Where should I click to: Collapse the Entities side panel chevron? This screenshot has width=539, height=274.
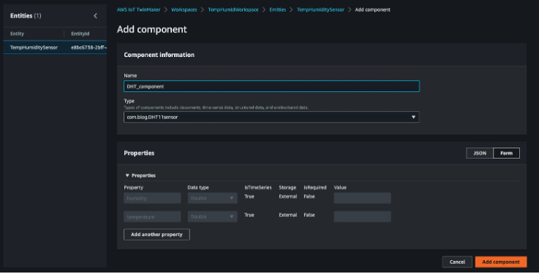click(95, 16)
